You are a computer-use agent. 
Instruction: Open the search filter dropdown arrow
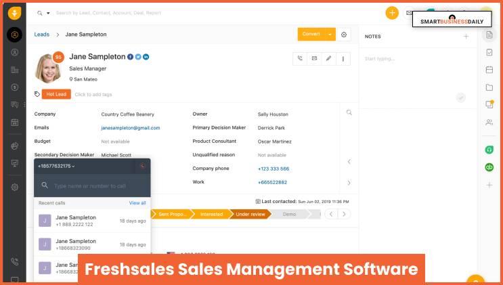tap(49, 13)
